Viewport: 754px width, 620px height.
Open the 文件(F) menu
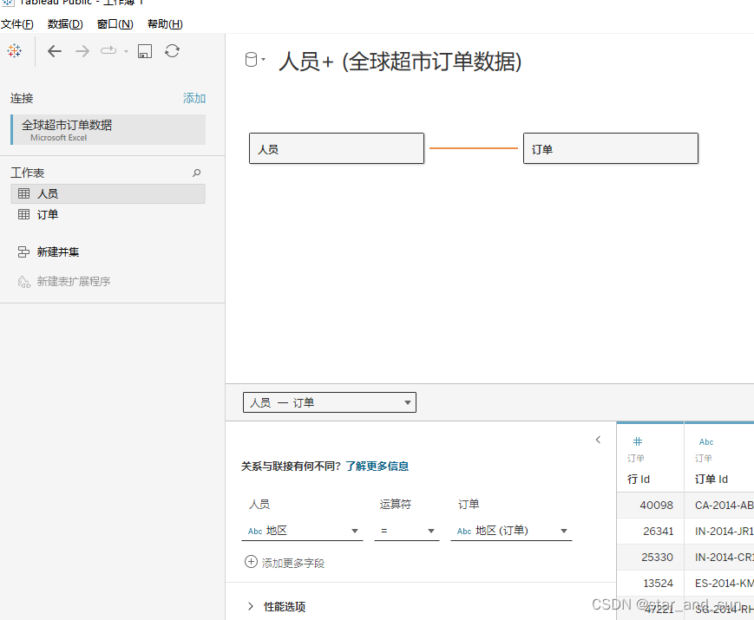coord(18,23)
